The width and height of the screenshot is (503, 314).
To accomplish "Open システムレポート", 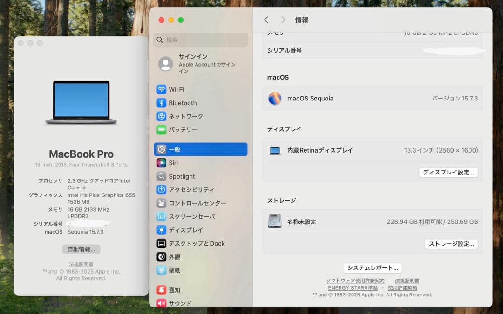I will pyautogui.click(x=373, y=267).
